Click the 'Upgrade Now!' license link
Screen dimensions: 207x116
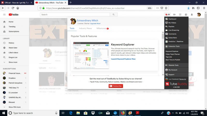[x=96, y=23]
